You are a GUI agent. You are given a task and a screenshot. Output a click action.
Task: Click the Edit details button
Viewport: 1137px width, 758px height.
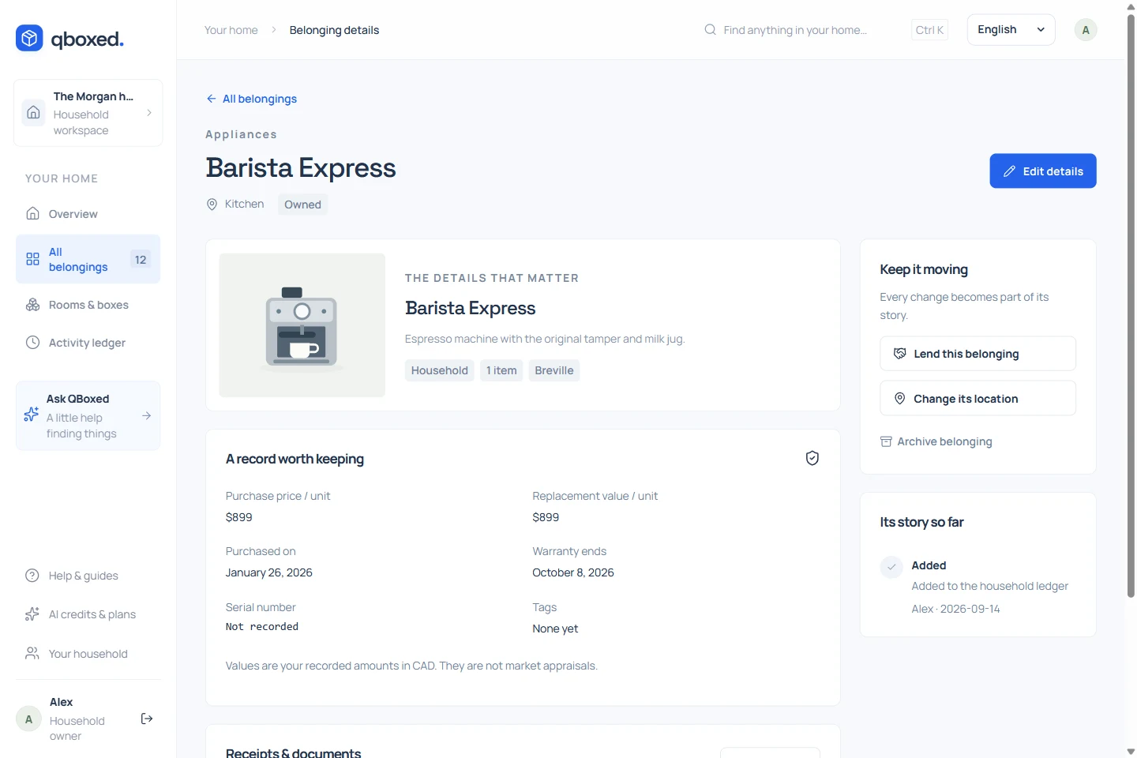1042,171
